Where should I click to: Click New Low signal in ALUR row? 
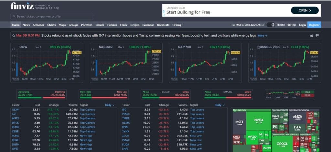click(x=196, y=136)
